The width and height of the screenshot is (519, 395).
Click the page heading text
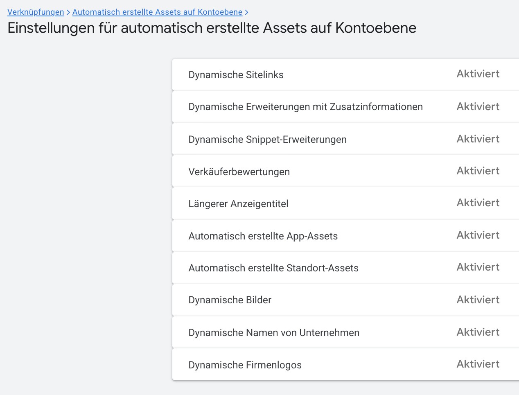point(212,28)
